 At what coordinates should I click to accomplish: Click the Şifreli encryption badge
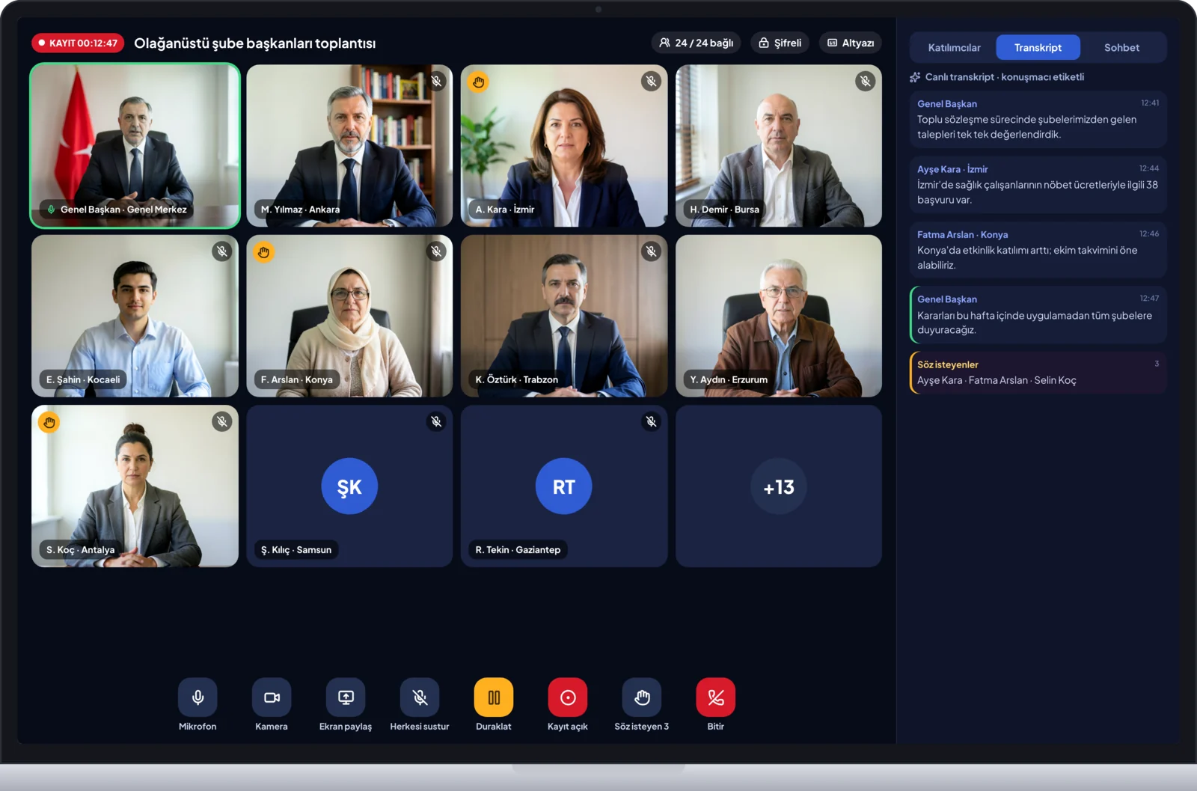(x=780, y=43)
